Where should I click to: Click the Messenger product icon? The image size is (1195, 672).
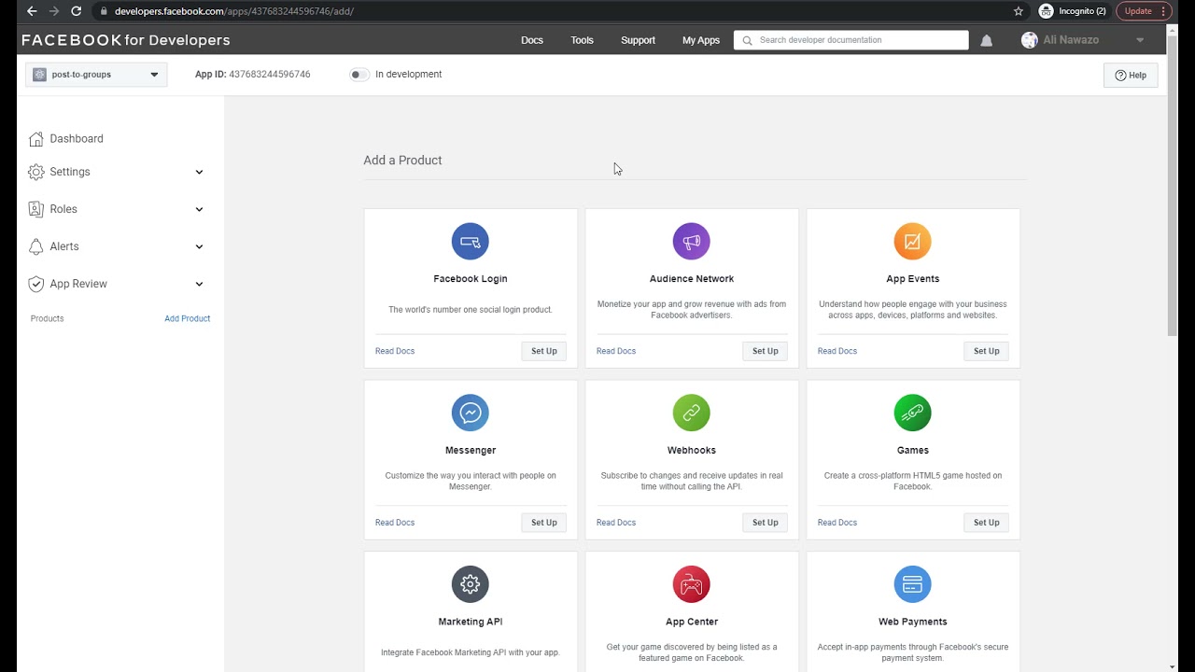(x=470, y=413)
